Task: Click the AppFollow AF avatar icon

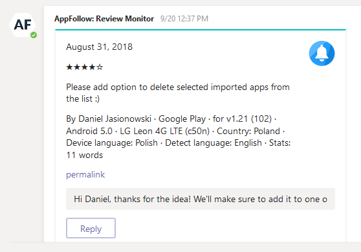Action: tap(23, 25)
